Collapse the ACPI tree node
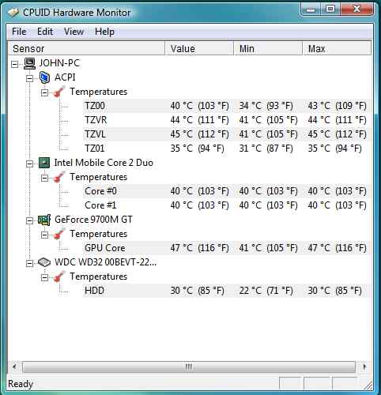 30,78
